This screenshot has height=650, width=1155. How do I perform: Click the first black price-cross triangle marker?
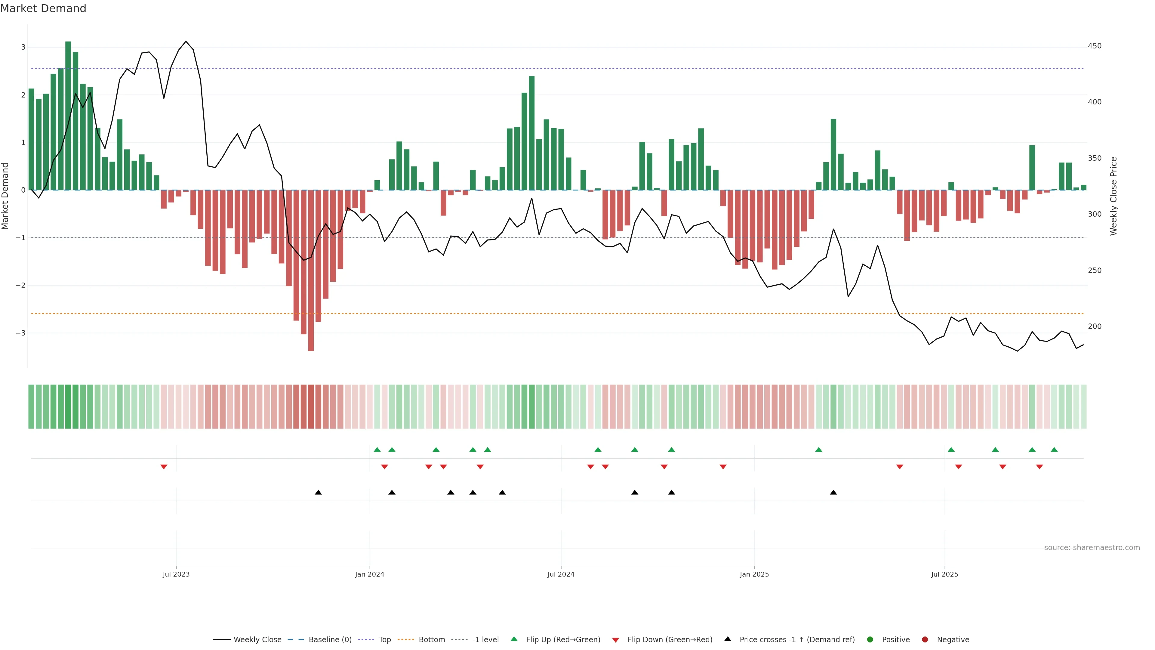[x=318, y=493]
